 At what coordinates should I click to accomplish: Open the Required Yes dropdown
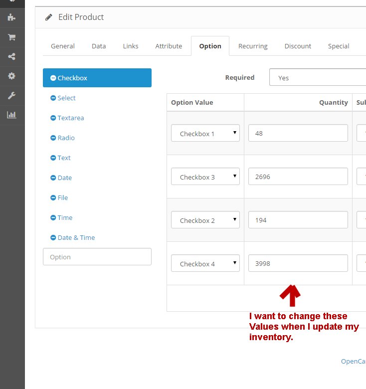[x=318, y=77]
